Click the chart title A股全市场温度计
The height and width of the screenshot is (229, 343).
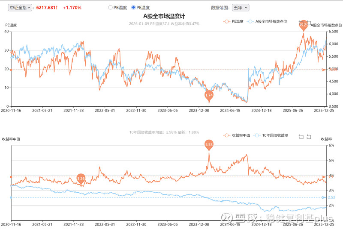[164, 16]
